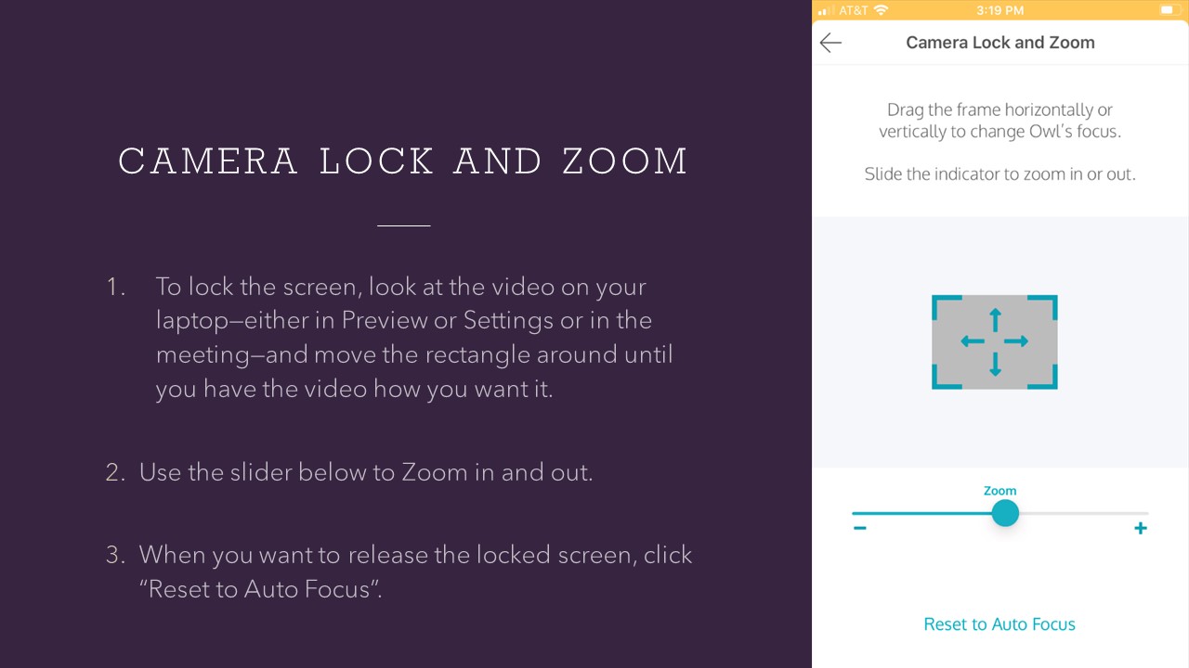Tap the minus zoom out icon

[x=860, y=528]
